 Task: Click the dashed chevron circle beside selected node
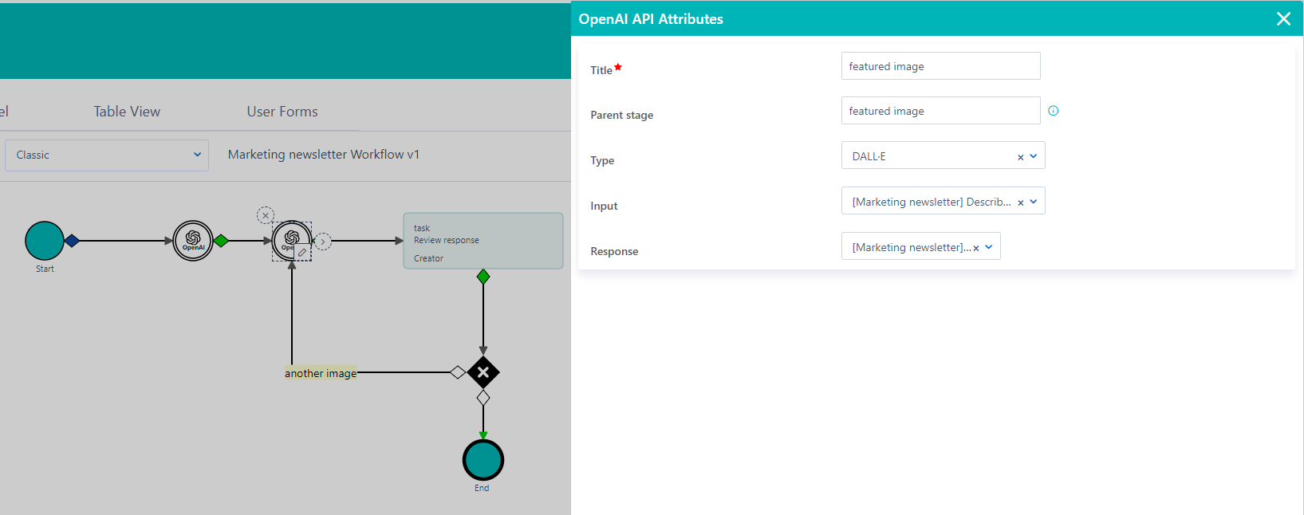click(x=322, y=242)
